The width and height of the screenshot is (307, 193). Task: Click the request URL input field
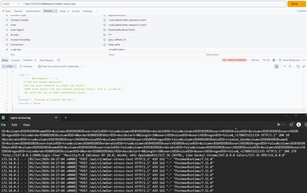(x=154, y=4)
